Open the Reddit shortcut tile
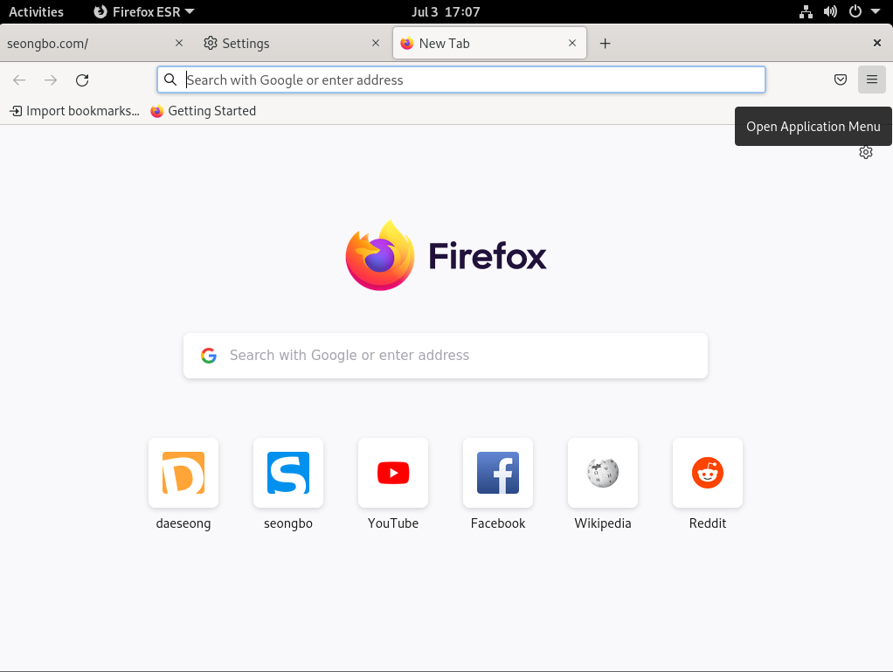This screenshot has width=893, height=672. (708, 473)
